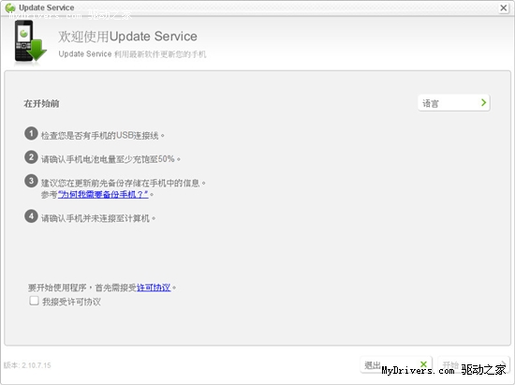Close the Update Service window
515x385 pixels.
click(x=503, y=7)
